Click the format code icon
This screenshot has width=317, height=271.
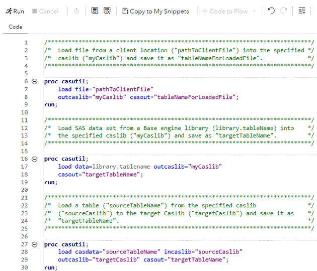302,11
